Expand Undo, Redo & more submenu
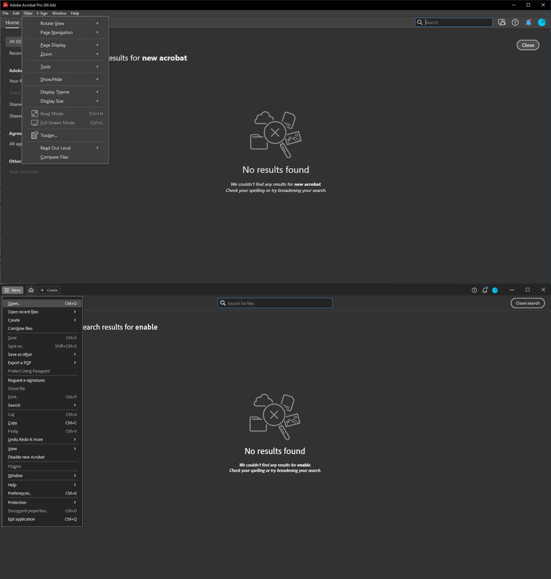 click(42, 439)
